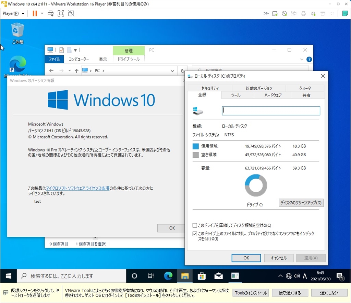Toggle Unity mode icon in VMware toolbar

coord(71,13)
